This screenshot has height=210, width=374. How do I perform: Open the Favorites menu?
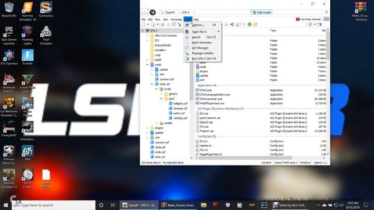[x=176, y=19]
